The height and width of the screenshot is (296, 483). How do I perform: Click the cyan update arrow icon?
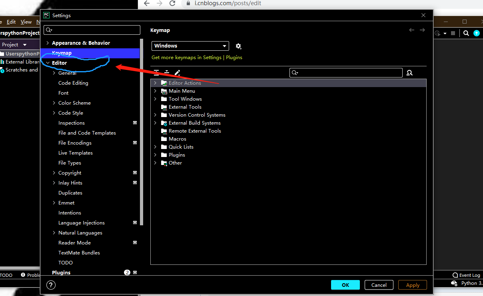pyautogui.click(x=476, y=34)
